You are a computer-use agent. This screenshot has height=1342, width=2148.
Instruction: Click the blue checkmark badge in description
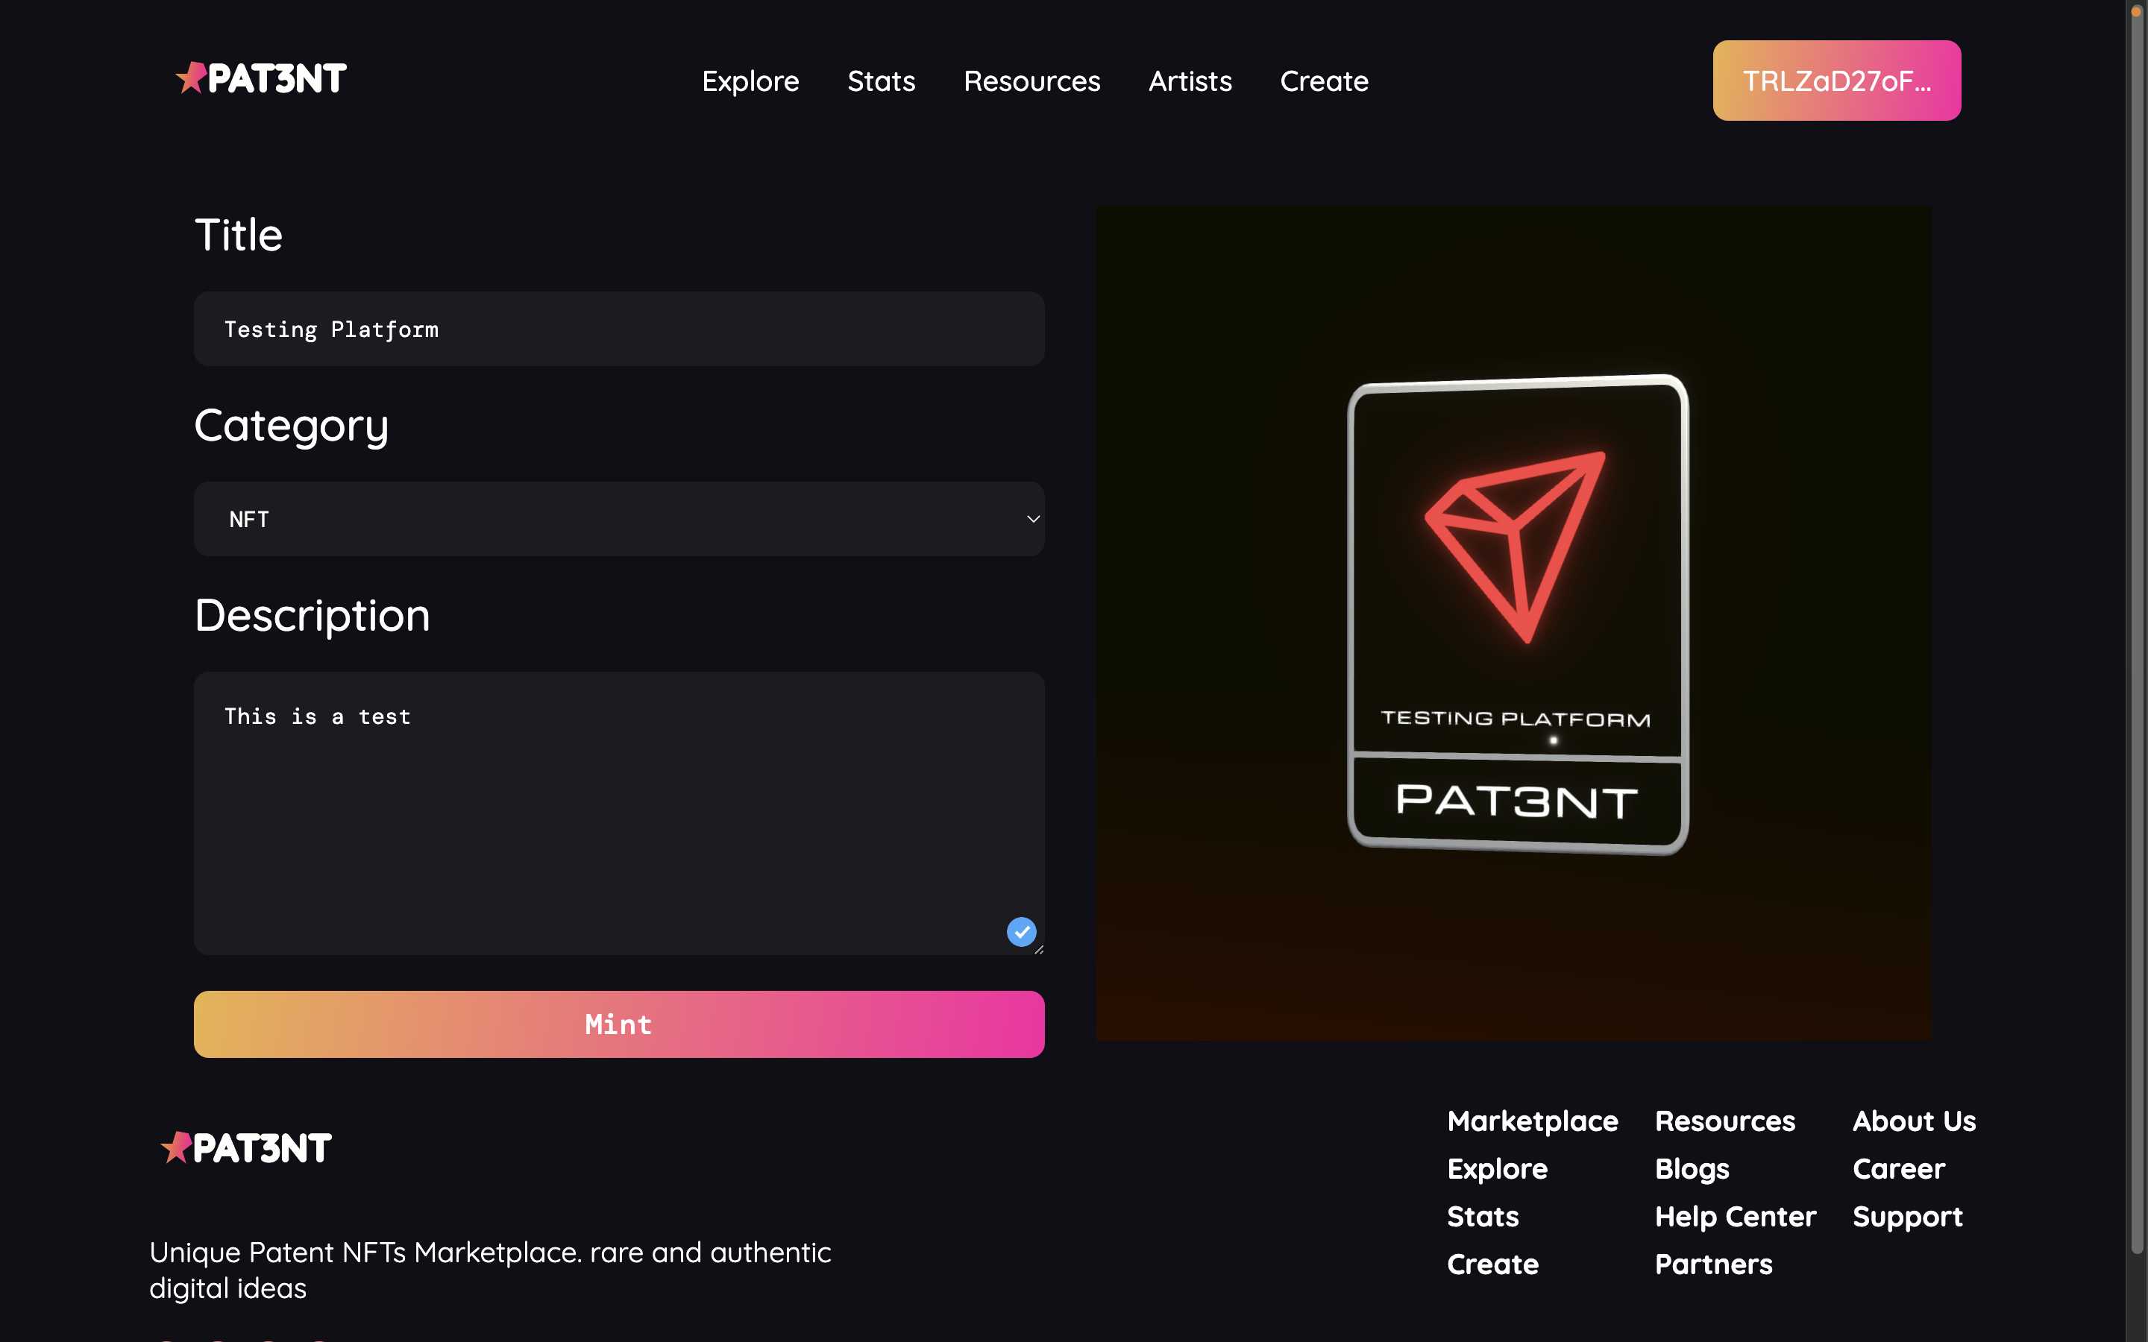(1021, 931)
